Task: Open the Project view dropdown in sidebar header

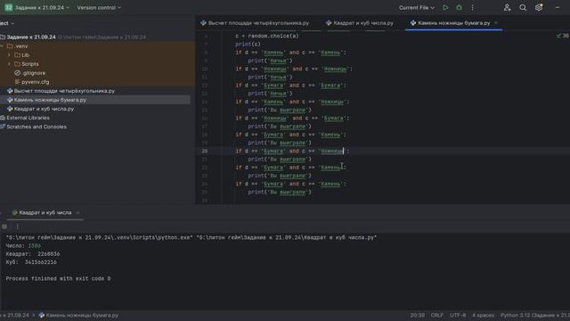Action: pos(7,23)
